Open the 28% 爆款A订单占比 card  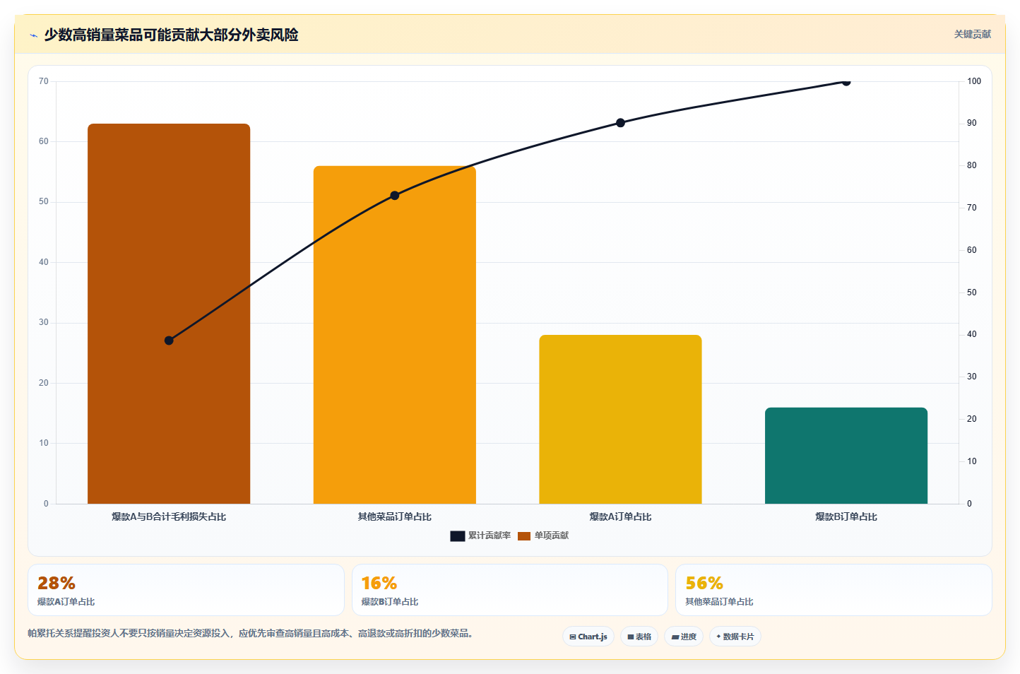pos(186,590)
